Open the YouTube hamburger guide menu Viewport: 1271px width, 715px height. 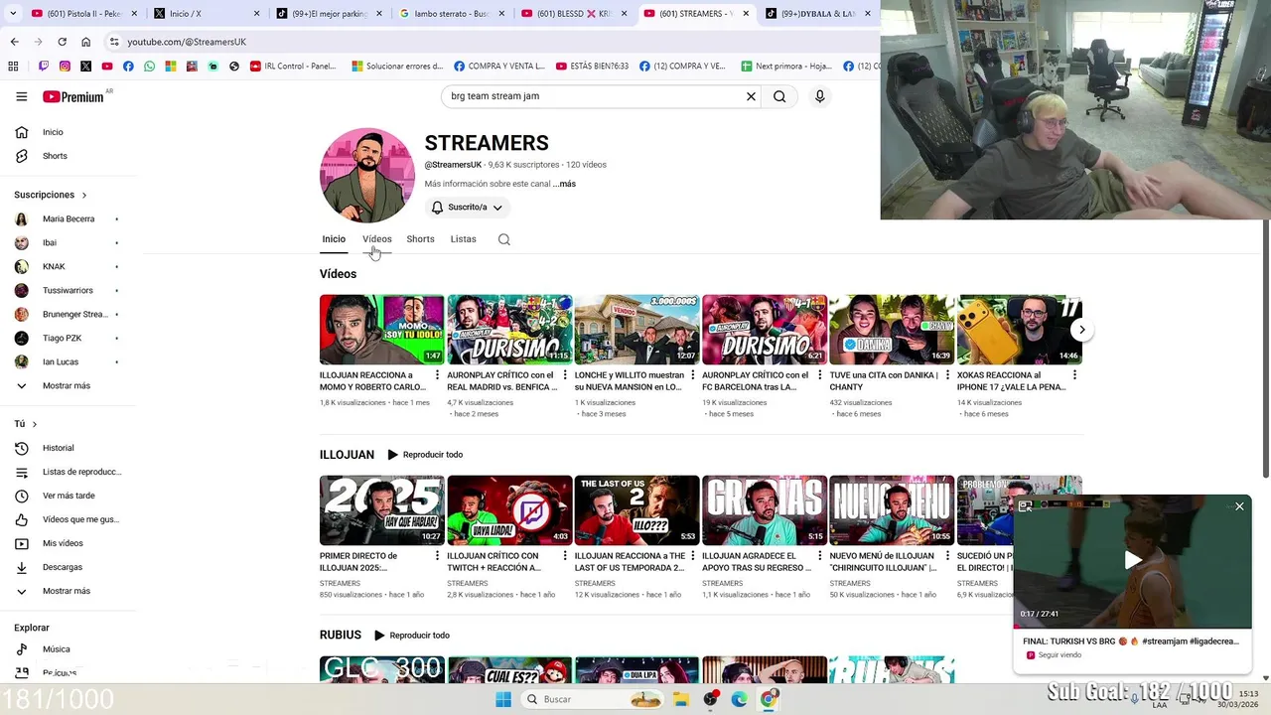pyautogui.click(x=21, y=96)
